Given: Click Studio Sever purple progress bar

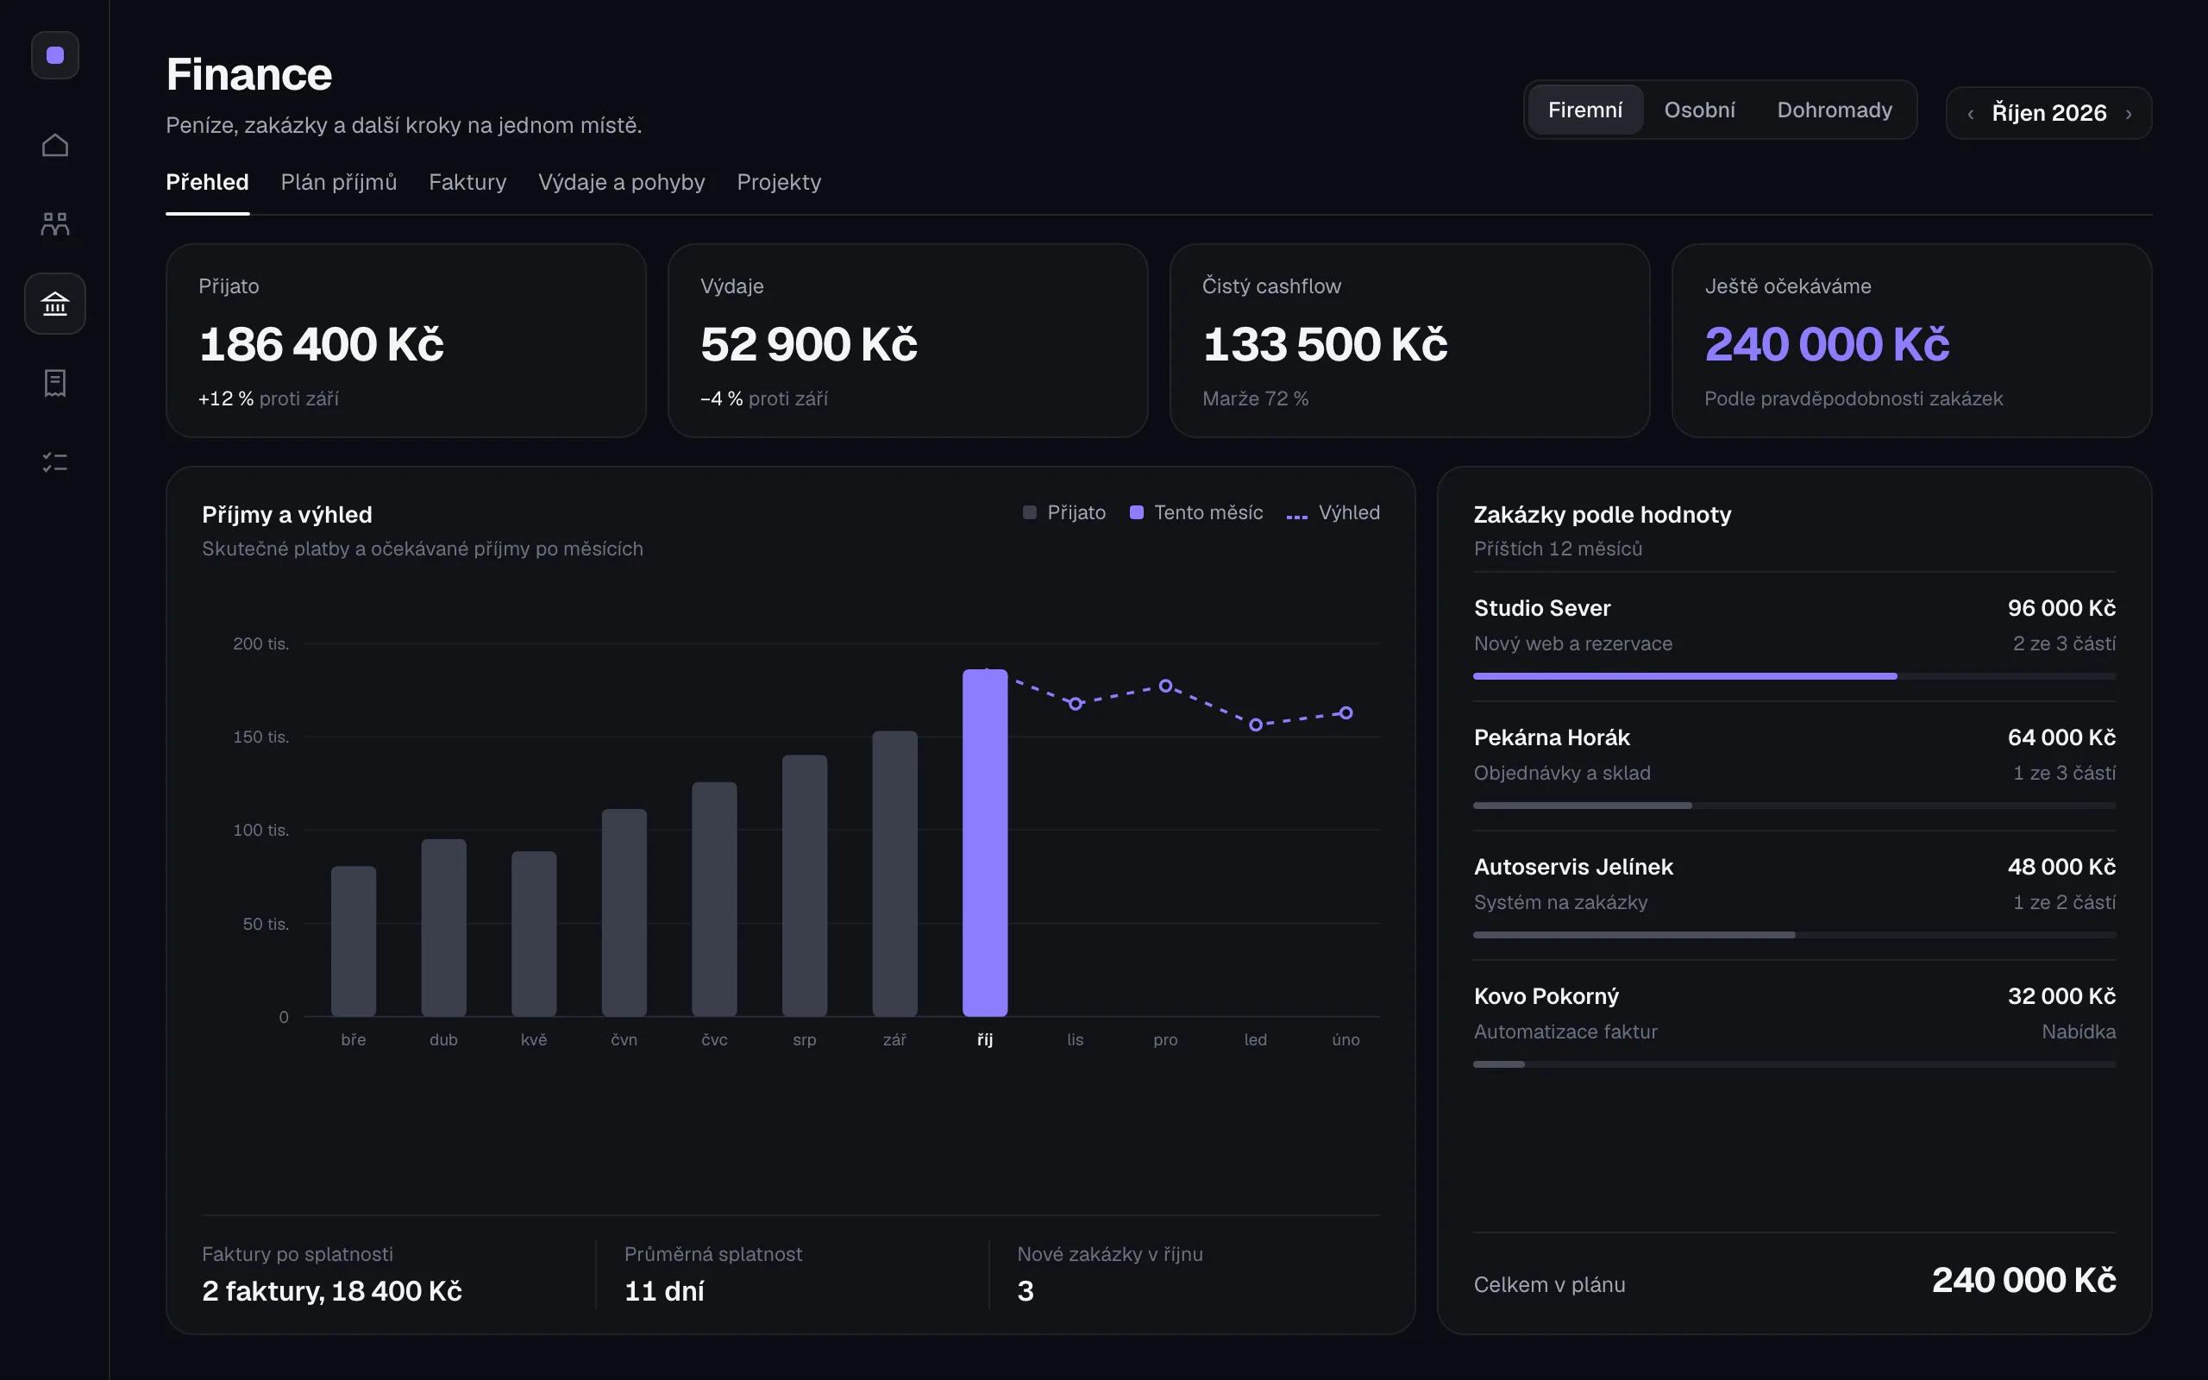Looking at the screenshot, I should 1685,676.
